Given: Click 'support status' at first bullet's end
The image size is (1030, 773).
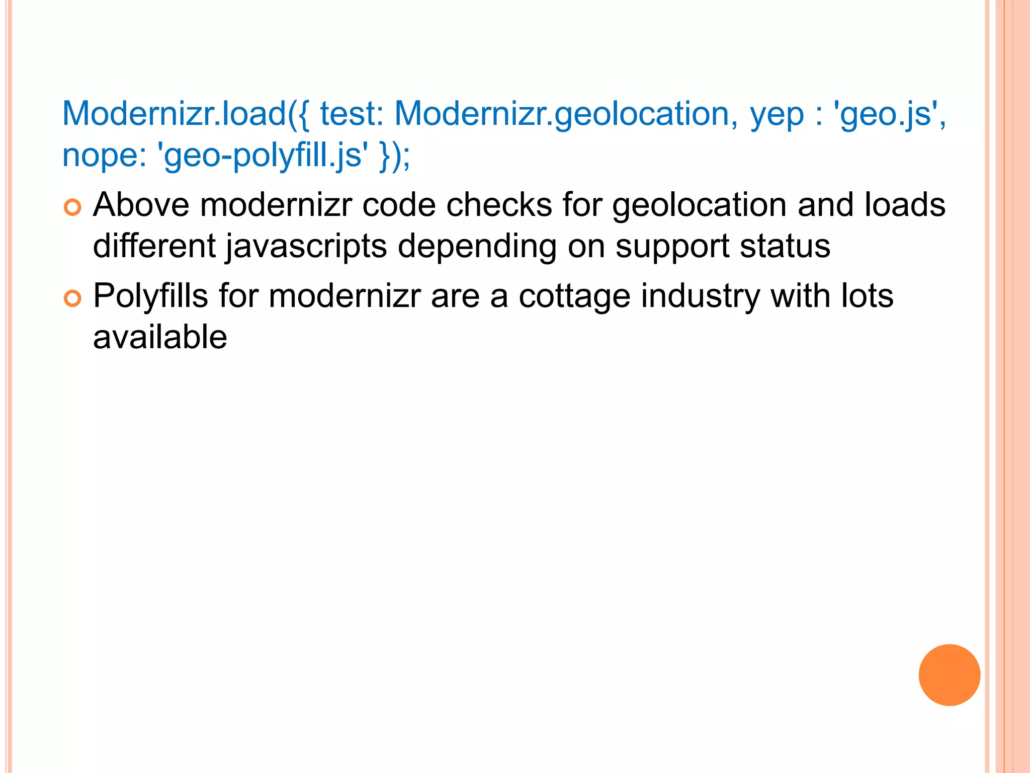Looking at the screenshot, I should coord(723,247).
